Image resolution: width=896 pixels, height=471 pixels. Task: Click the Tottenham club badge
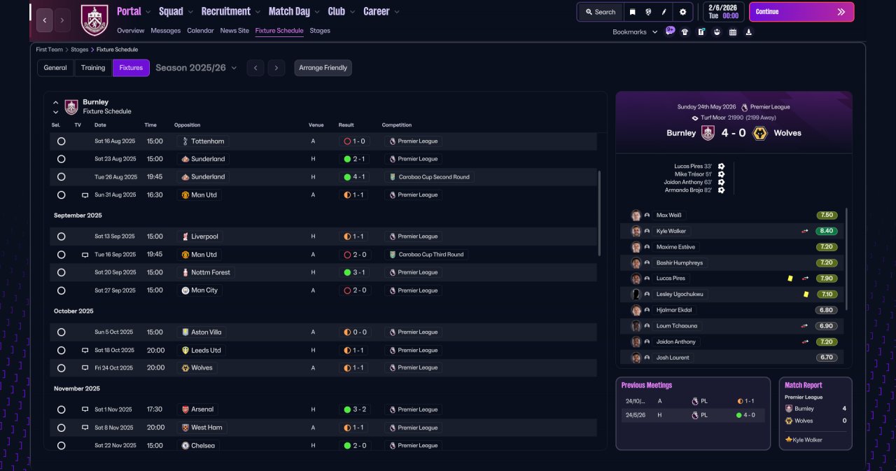coord(185,141)
